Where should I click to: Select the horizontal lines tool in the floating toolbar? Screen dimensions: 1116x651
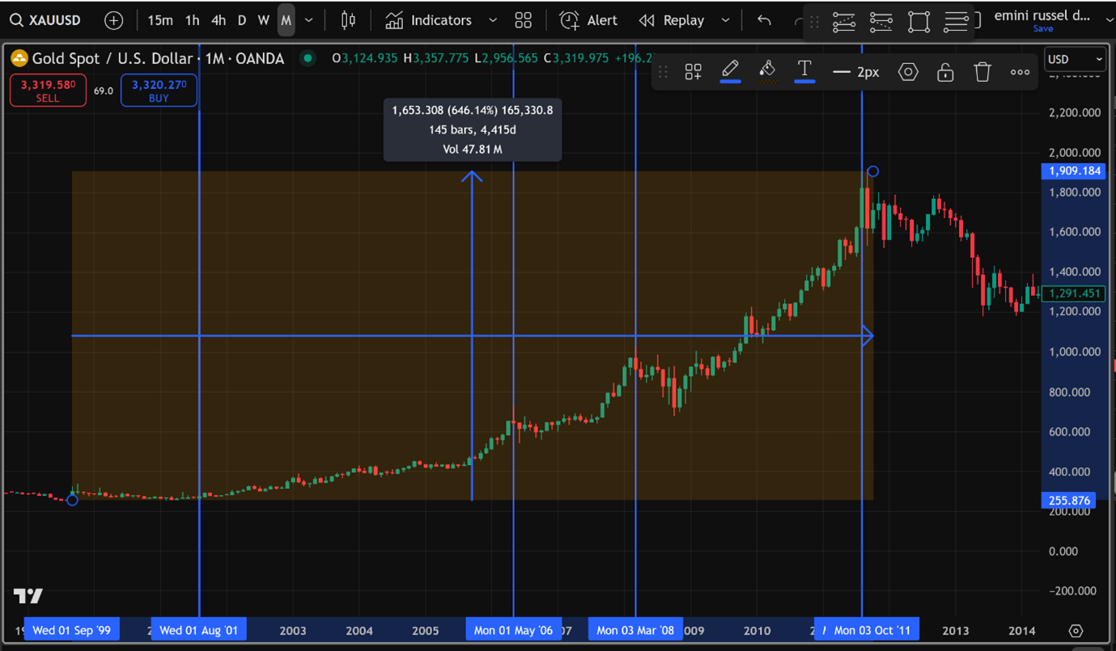click(956, 22)
